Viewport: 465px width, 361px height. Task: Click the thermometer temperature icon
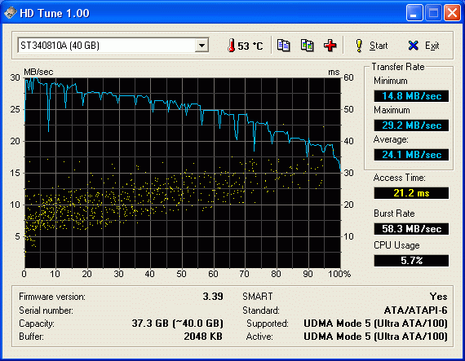231,46
